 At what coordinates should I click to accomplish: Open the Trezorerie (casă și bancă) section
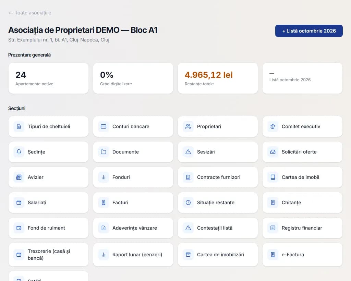(48, 255)
